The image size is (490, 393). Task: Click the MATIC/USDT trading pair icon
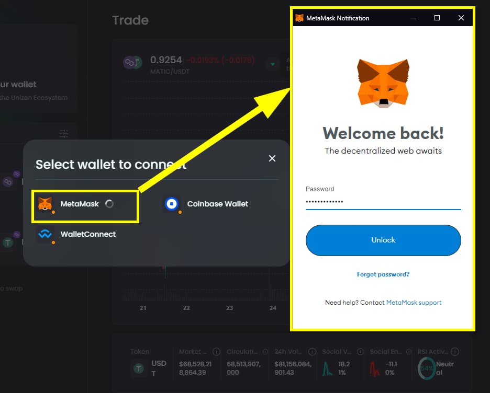click(133, 63)
